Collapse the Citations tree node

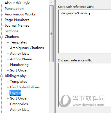click(x=1, y=37)
